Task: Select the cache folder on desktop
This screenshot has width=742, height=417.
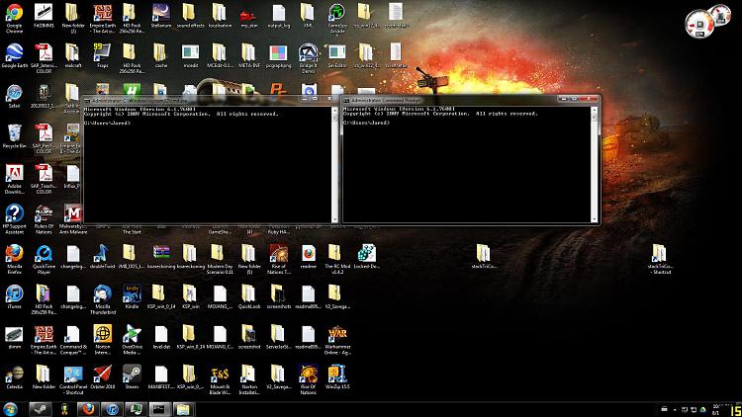Action: pos(161,55)
